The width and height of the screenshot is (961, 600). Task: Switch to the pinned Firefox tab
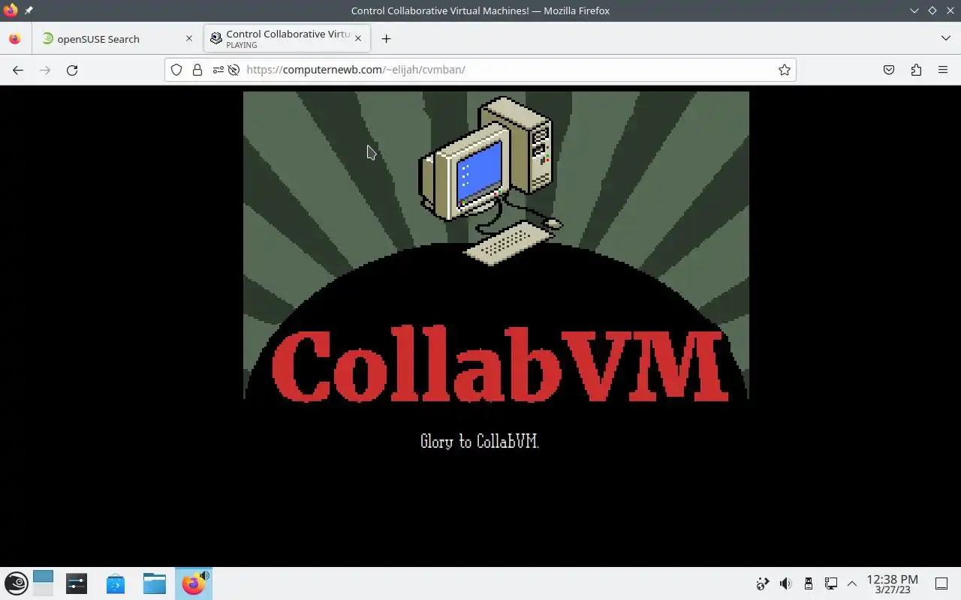(15, 39)
